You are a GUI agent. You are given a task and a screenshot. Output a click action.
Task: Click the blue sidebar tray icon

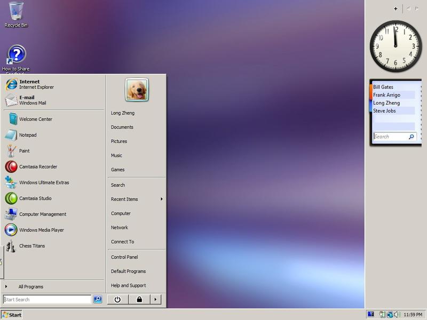click(370, 314)
